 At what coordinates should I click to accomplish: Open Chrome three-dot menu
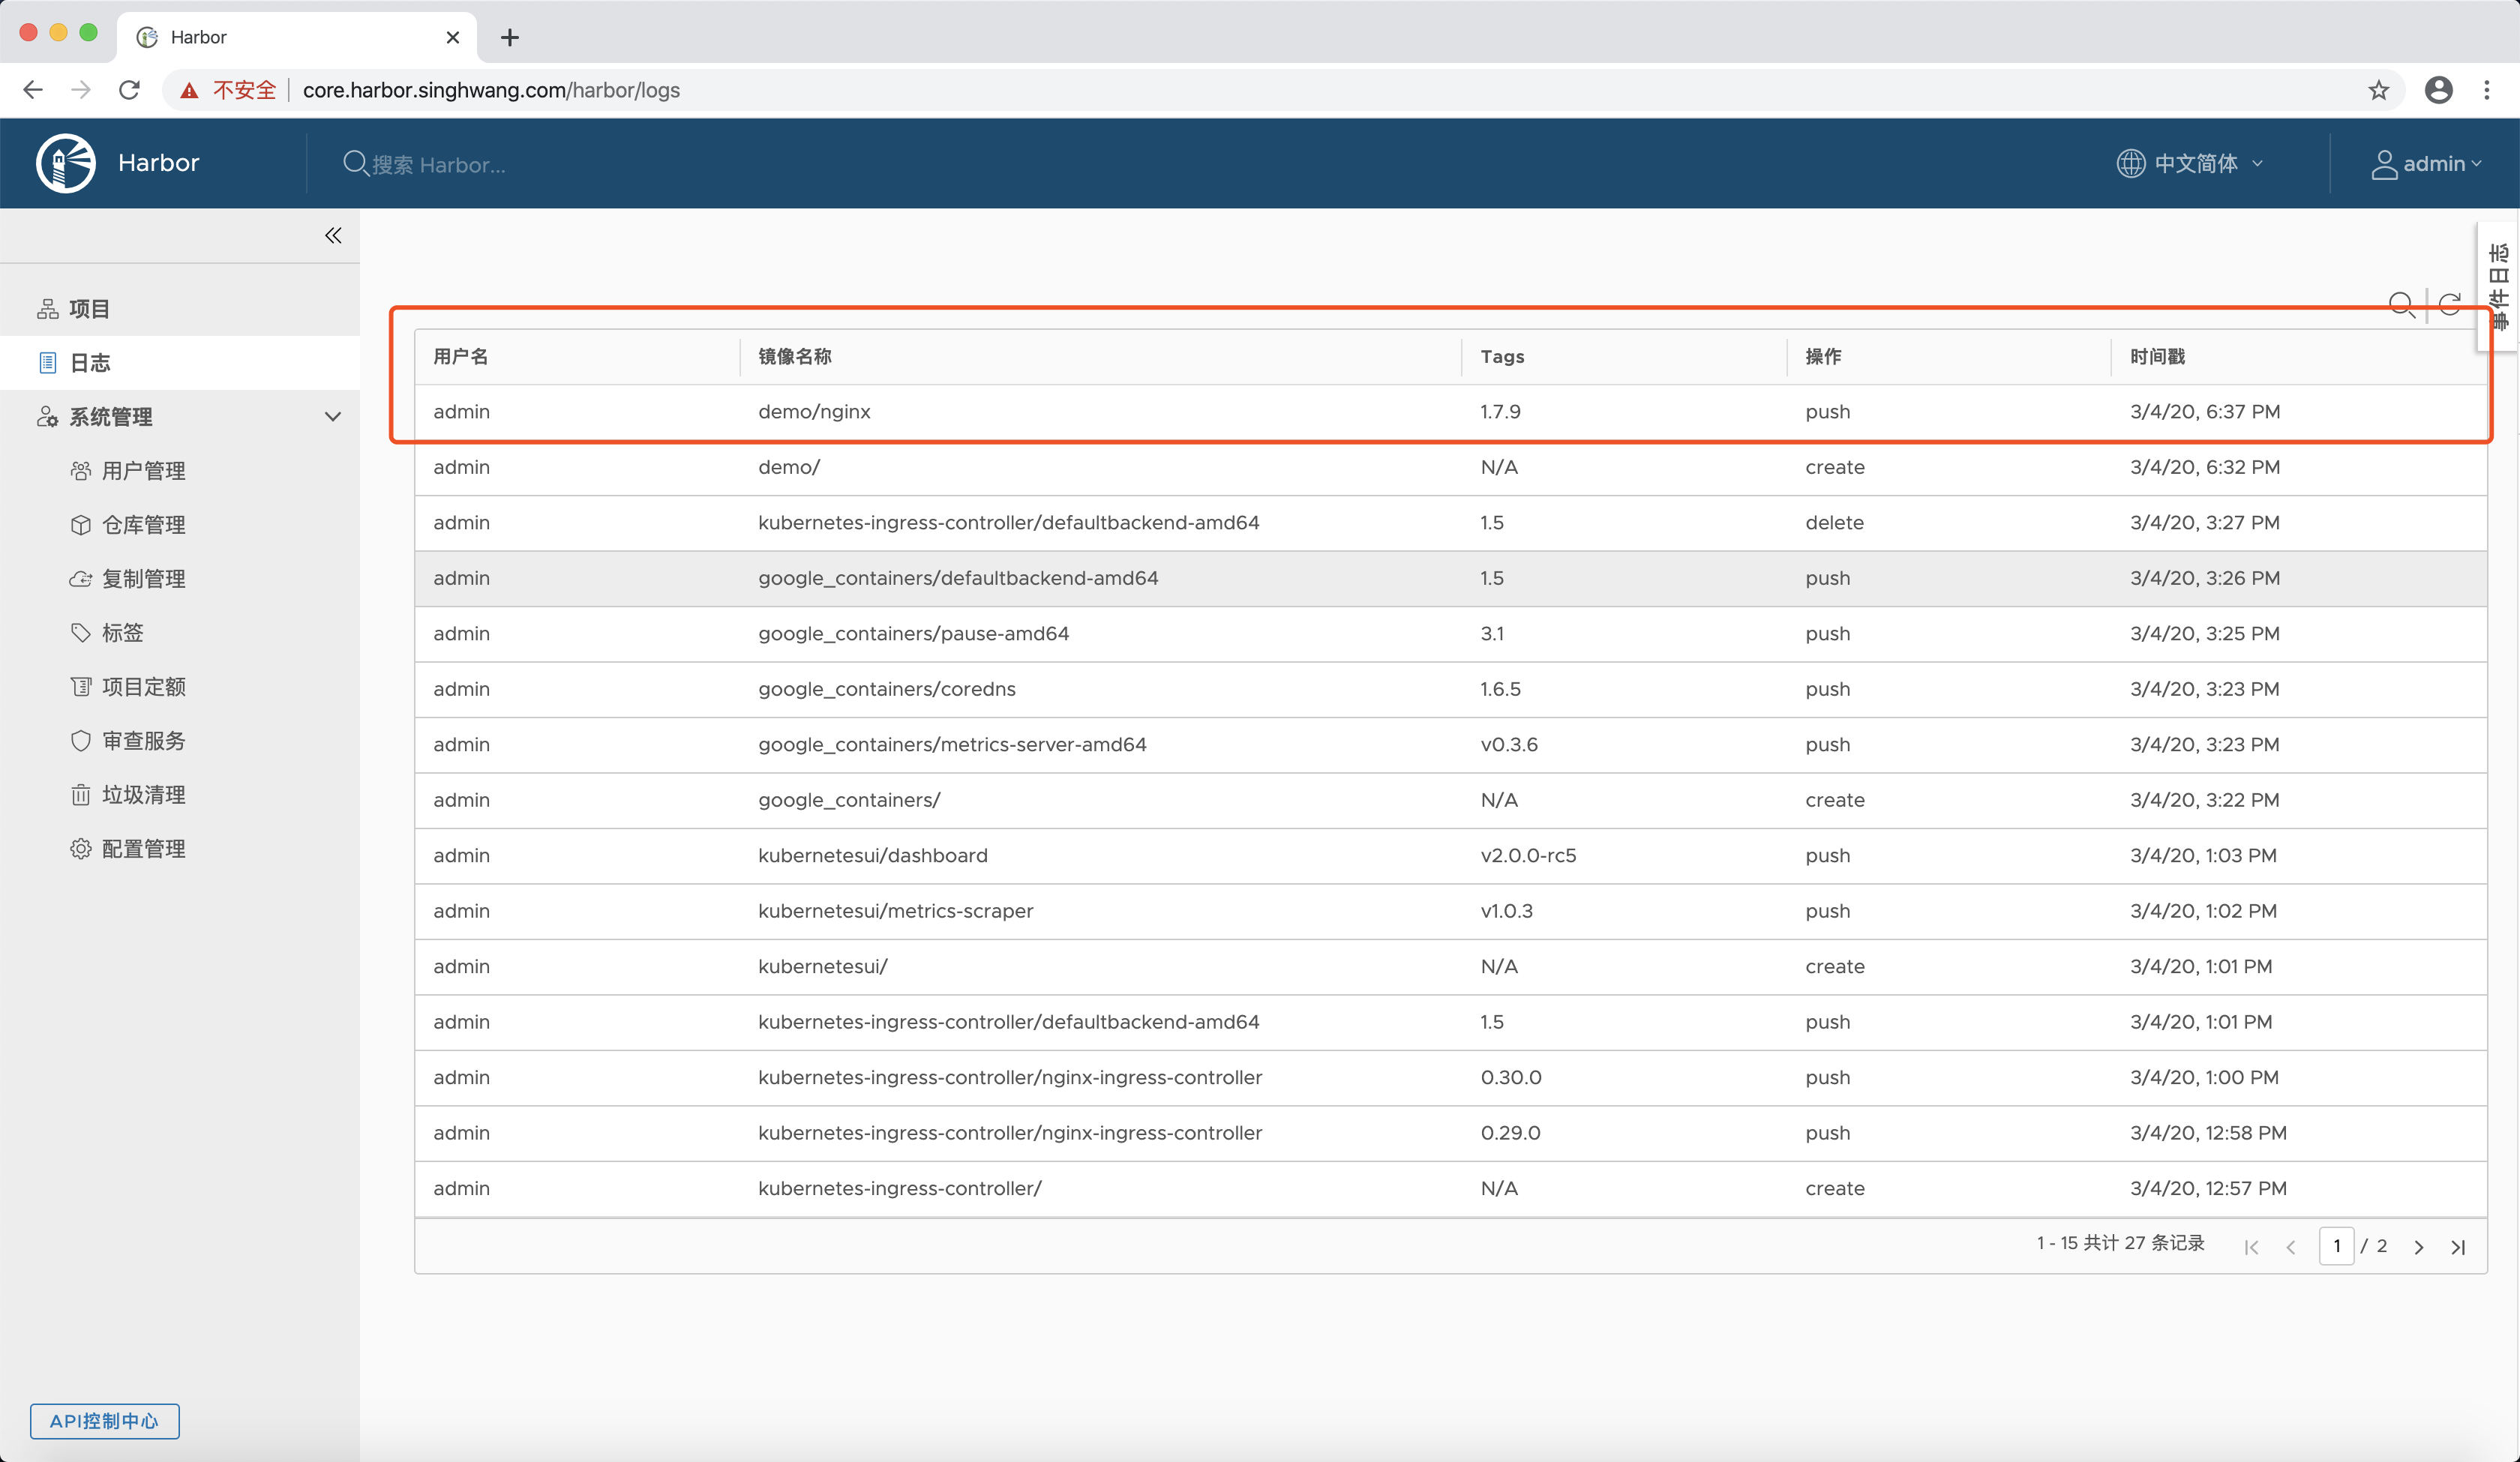[2487, 90]
